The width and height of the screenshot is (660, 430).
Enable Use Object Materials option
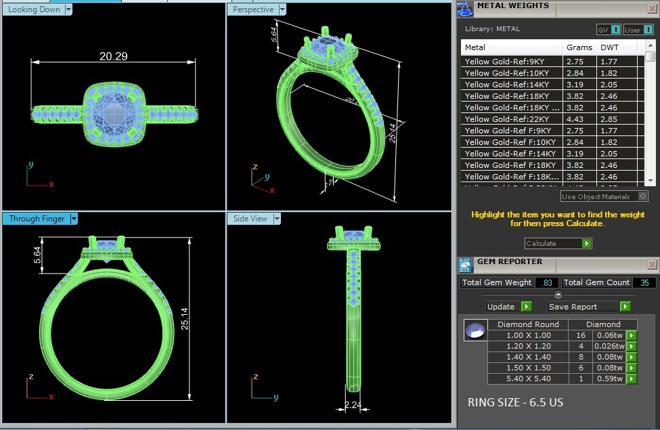point(642,196)
